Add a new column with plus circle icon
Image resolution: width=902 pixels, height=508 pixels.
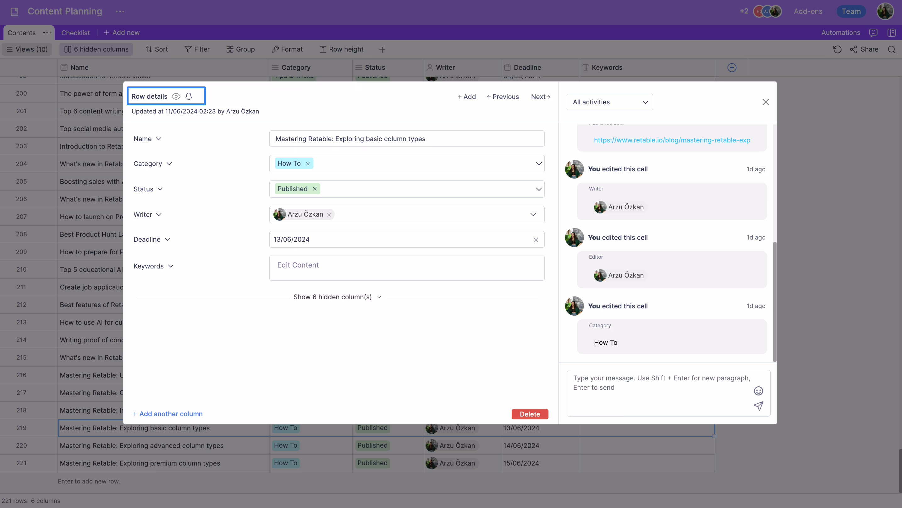point(732,68)
